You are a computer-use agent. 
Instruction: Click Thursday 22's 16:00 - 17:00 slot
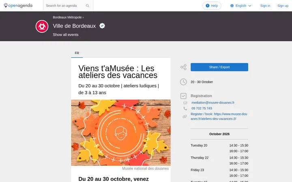point(239,163)
